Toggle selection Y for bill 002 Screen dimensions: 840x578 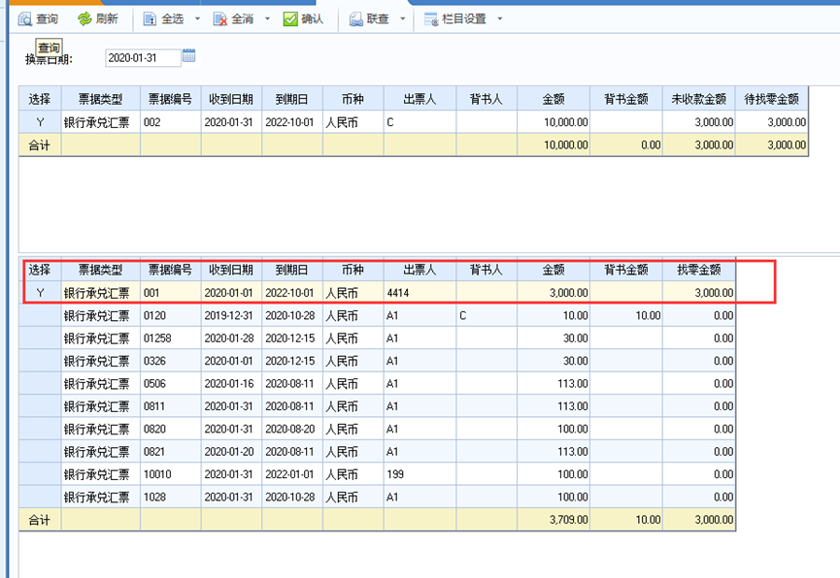pos(40,122)
